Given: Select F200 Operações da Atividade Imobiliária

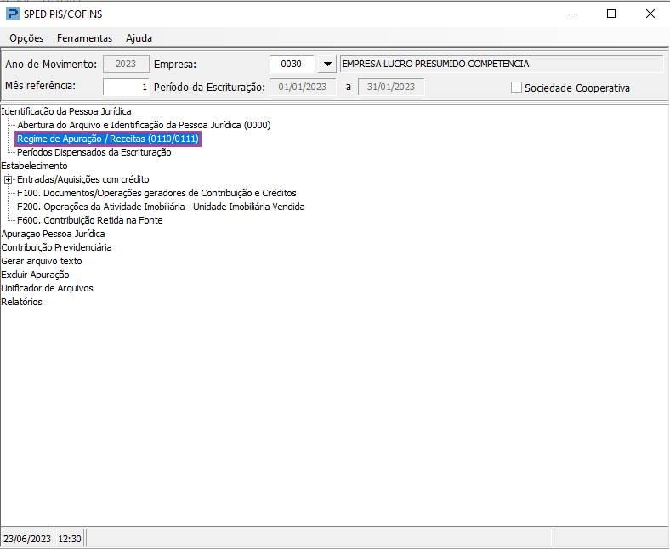Looking at the screenshot, I should click(161, 207).
